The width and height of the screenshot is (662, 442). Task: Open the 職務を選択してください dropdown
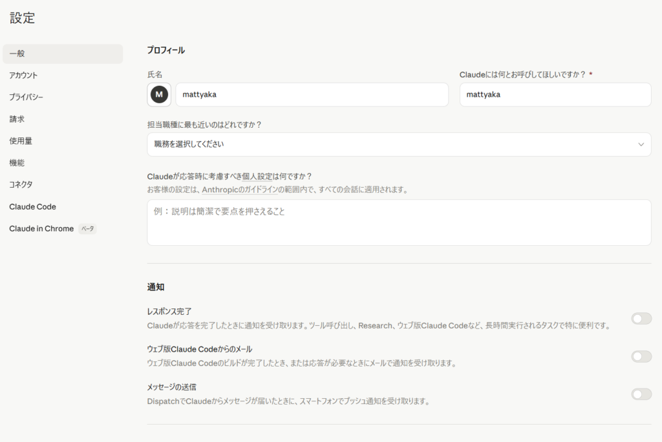pyautogui.click(x=388, y=145)
